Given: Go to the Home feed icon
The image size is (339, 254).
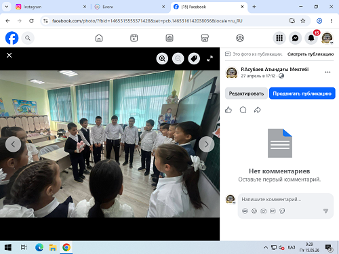Looking at the screenshot, I should pos(99,38).
